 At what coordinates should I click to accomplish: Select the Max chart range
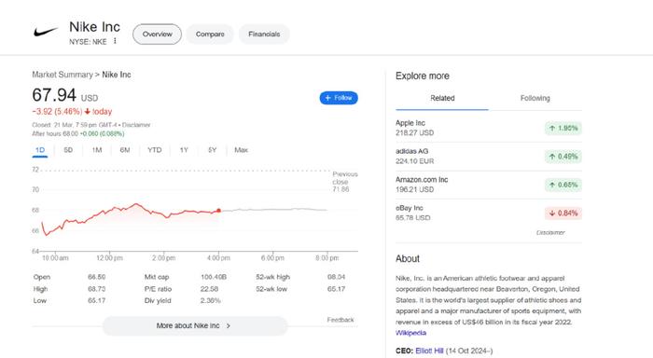click(241, 150)
